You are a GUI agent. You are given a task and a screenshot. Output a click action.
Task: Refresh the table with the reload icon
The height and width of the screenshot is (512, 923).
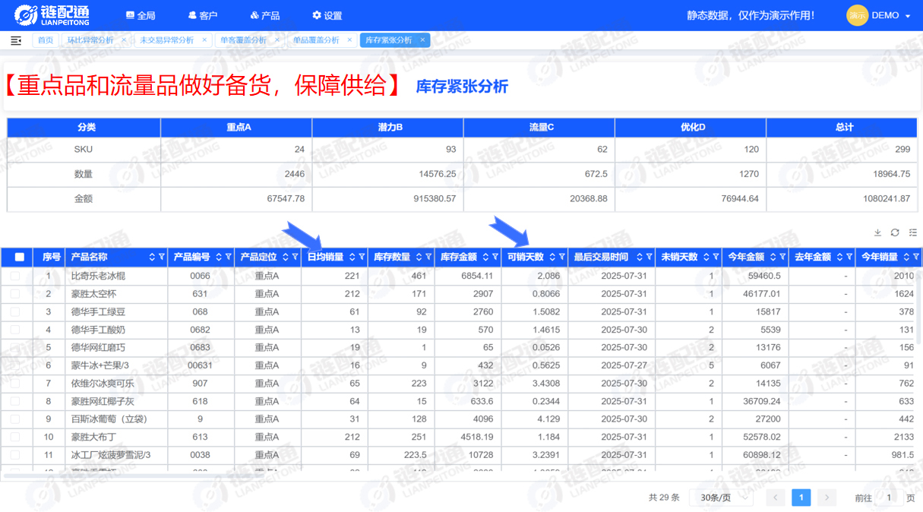tap(895, 232)
